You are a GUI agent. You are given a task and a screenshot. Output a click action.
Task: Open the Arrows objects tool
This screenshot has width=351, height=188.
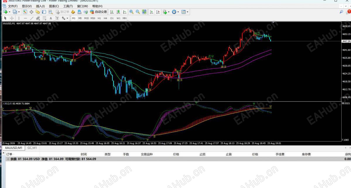click(x=64, y=18)
